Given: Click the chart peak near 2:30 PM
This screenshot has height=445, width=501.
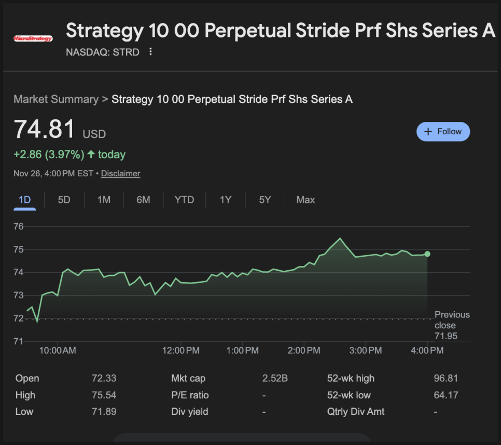Looking at the screenshot, I should pyautogui.click(x=340, y=239).
